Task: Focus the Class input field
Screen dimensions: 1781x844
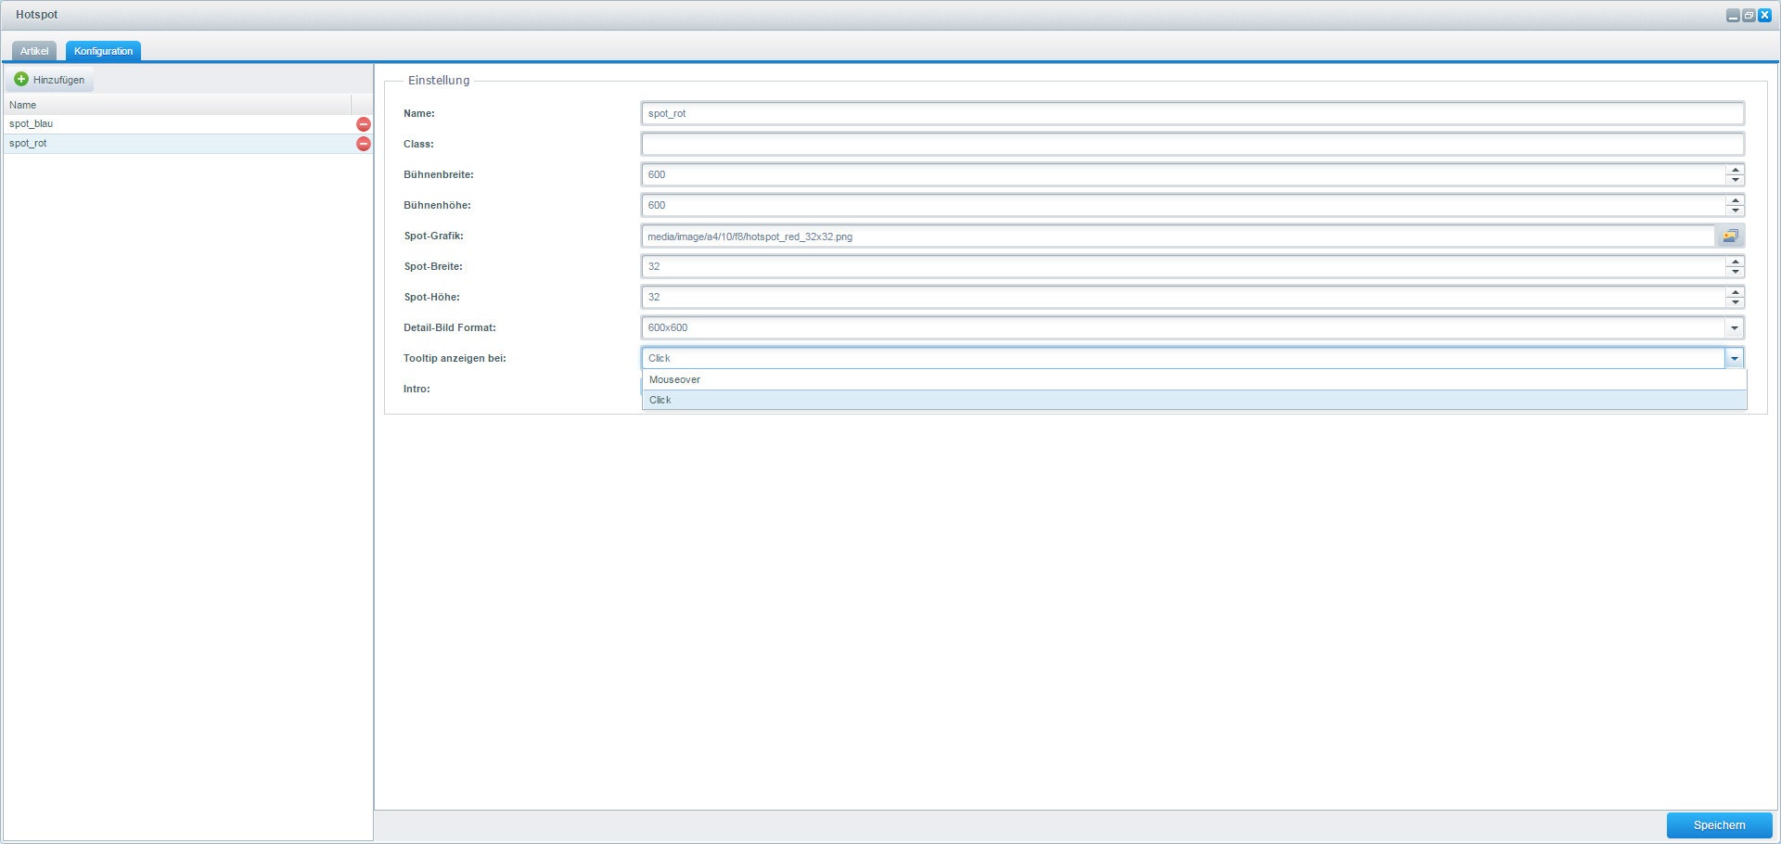Action: tap(1192, 144)
